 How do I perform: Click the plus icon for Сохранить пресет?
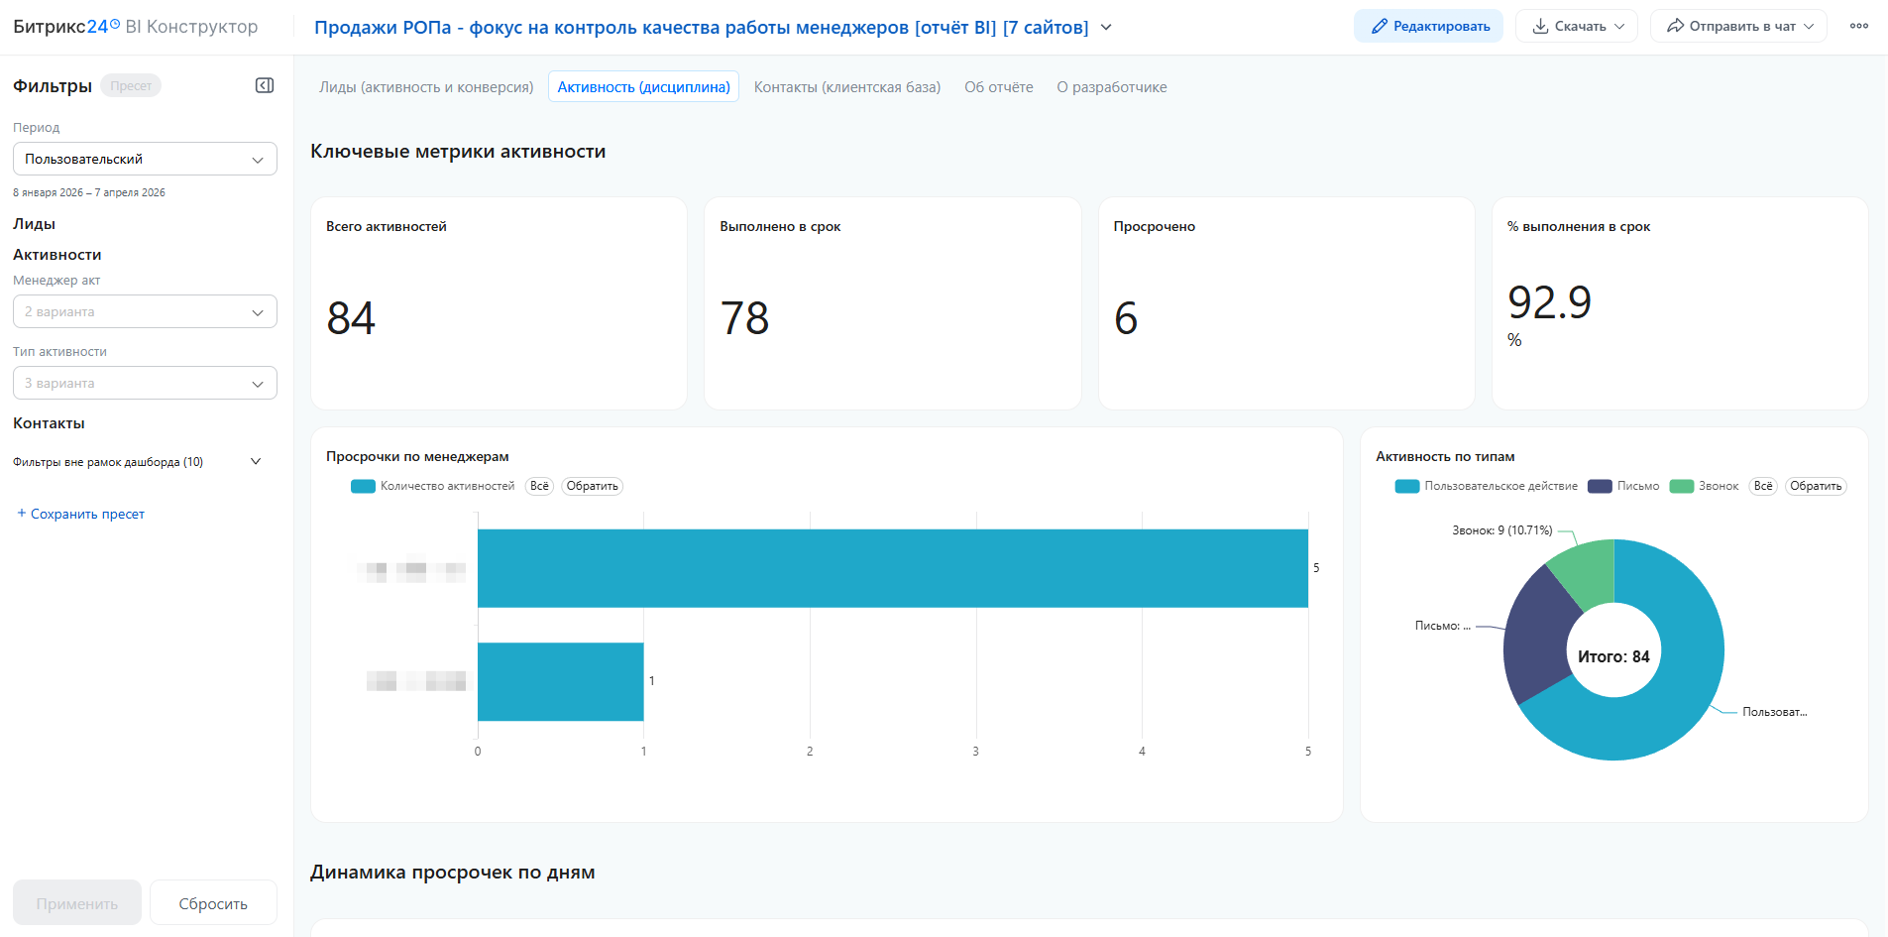pos(21,514)
